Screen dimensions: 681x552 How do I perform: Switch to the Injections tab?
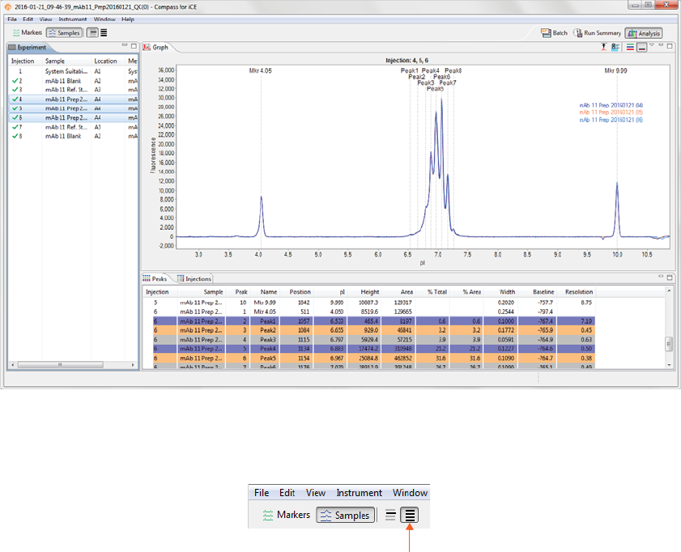194,278
